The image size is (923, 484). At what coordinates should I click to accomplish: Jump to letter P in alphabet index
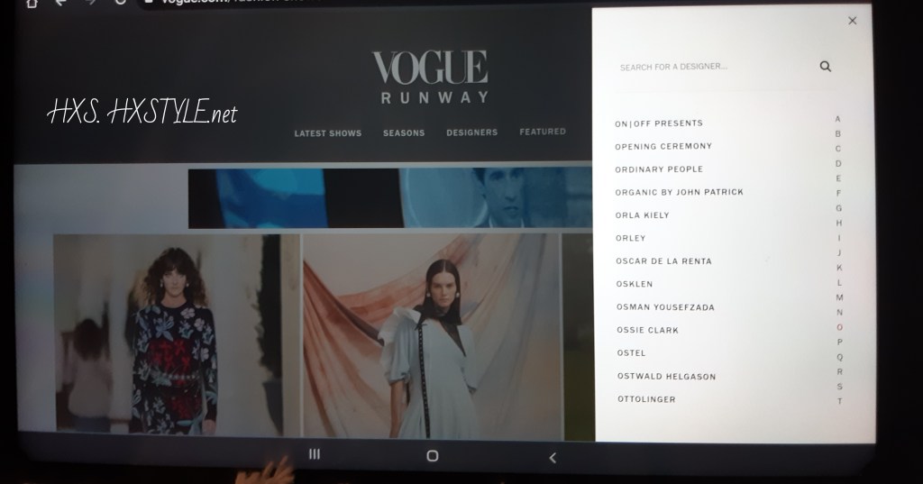(839, 342)
